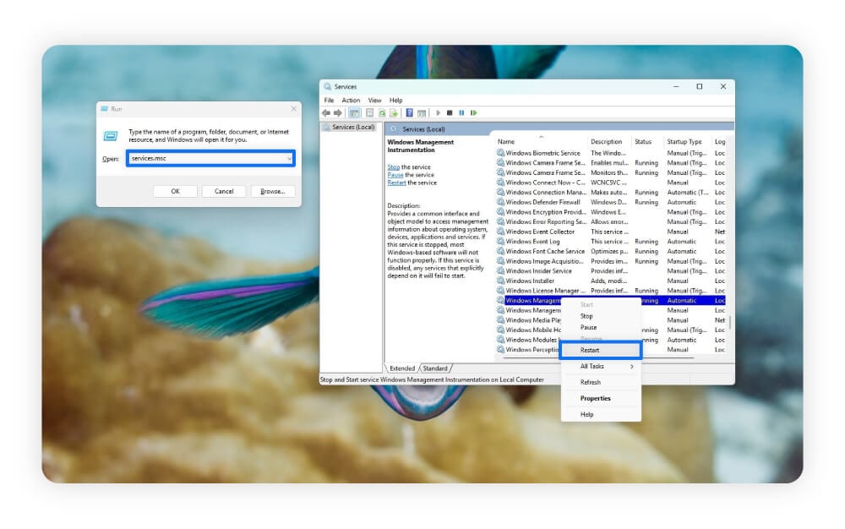Click the Forward arrow in Services toolbar
Viewport: 845px width, 529px height.
338,113
